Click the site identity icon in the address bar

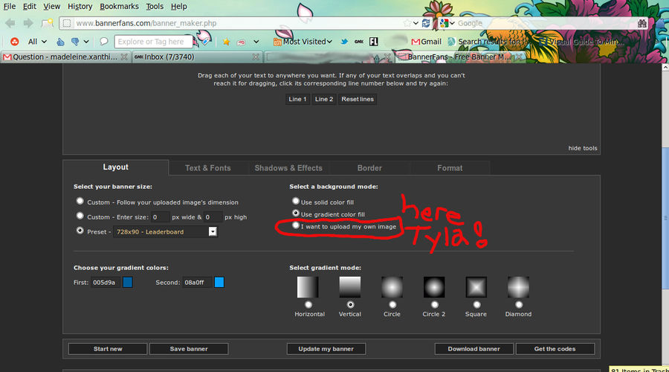coord(67,23)
